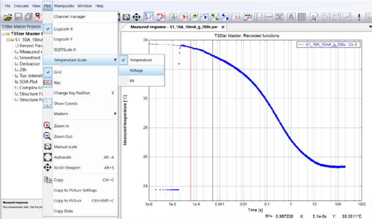Click Copy to Picture Settings
The image size is (372, 219).
pos(80,190)
